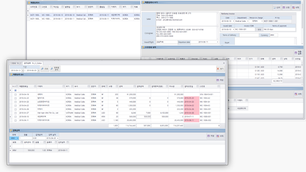Click 삭제 in the payment amount section
Image resolution: width=306 pixels, height=172 pixels.
coord(220,136)
